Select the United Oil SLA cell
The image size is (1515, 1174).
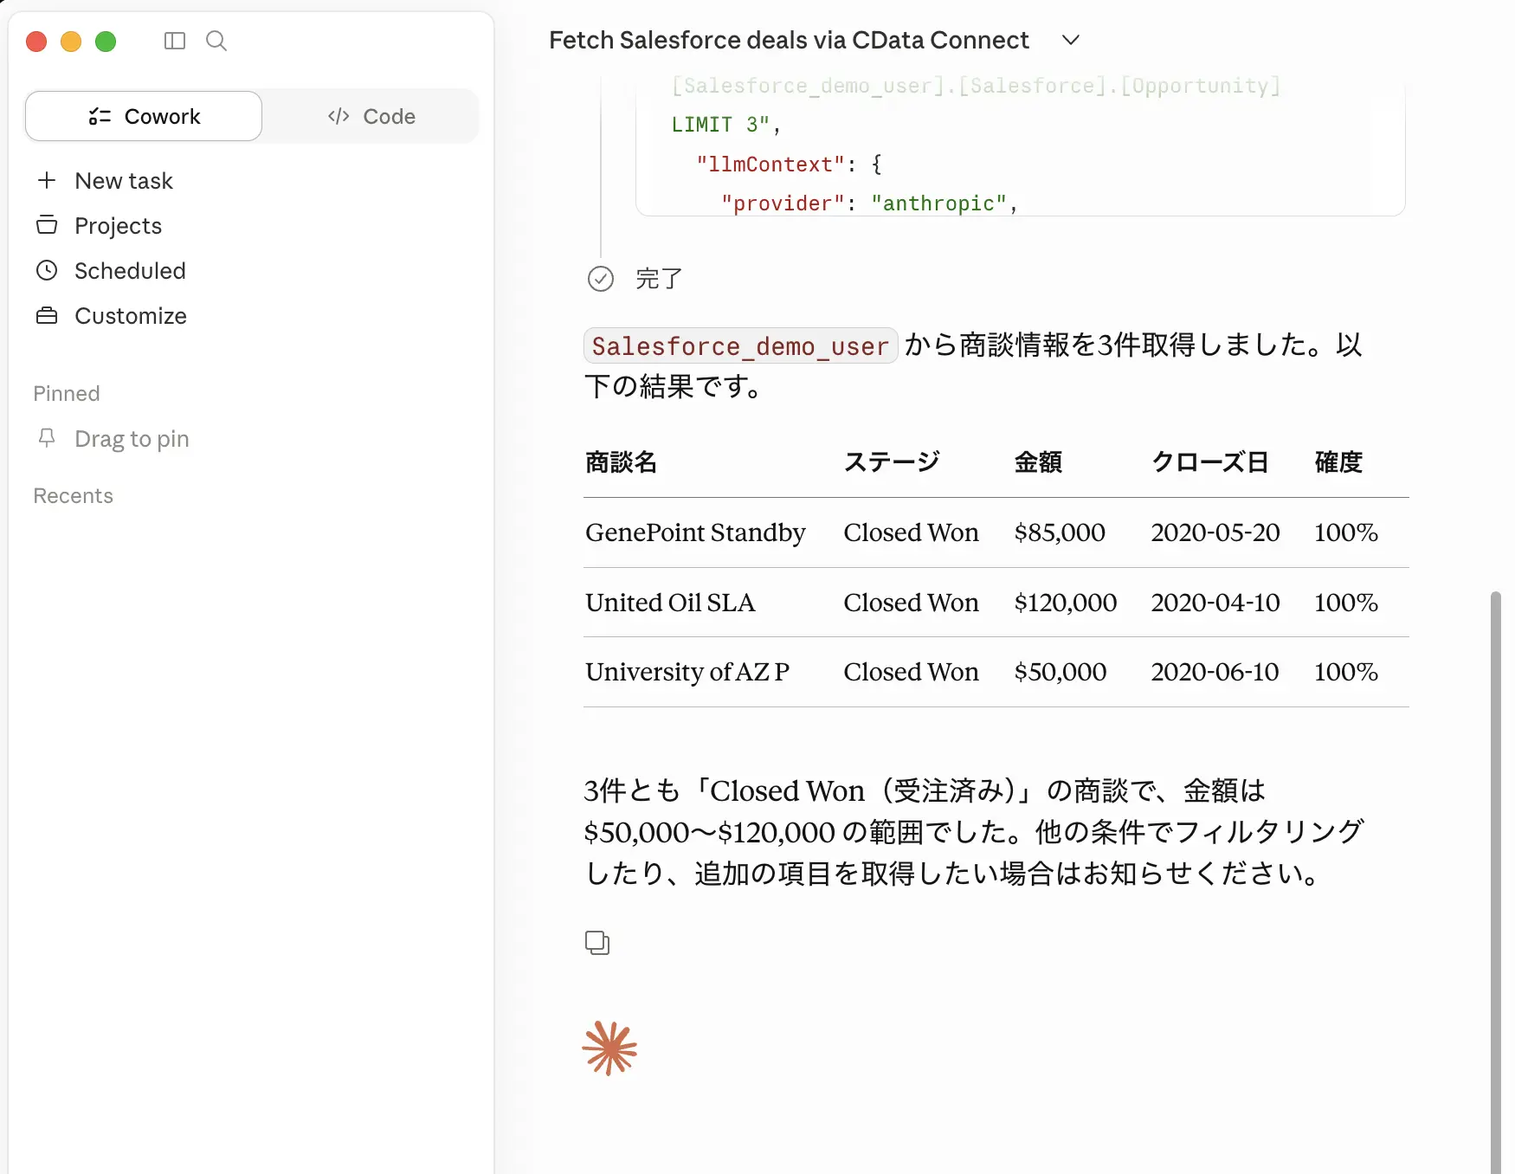[670, 603]
